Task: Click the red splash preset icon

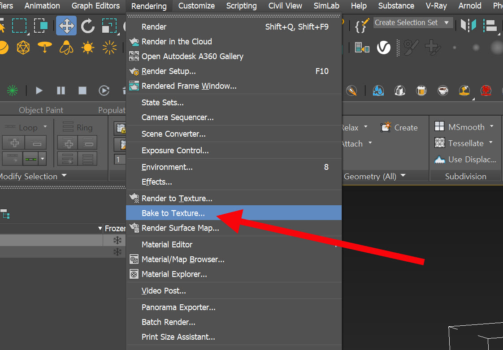Action: [486, 91]
